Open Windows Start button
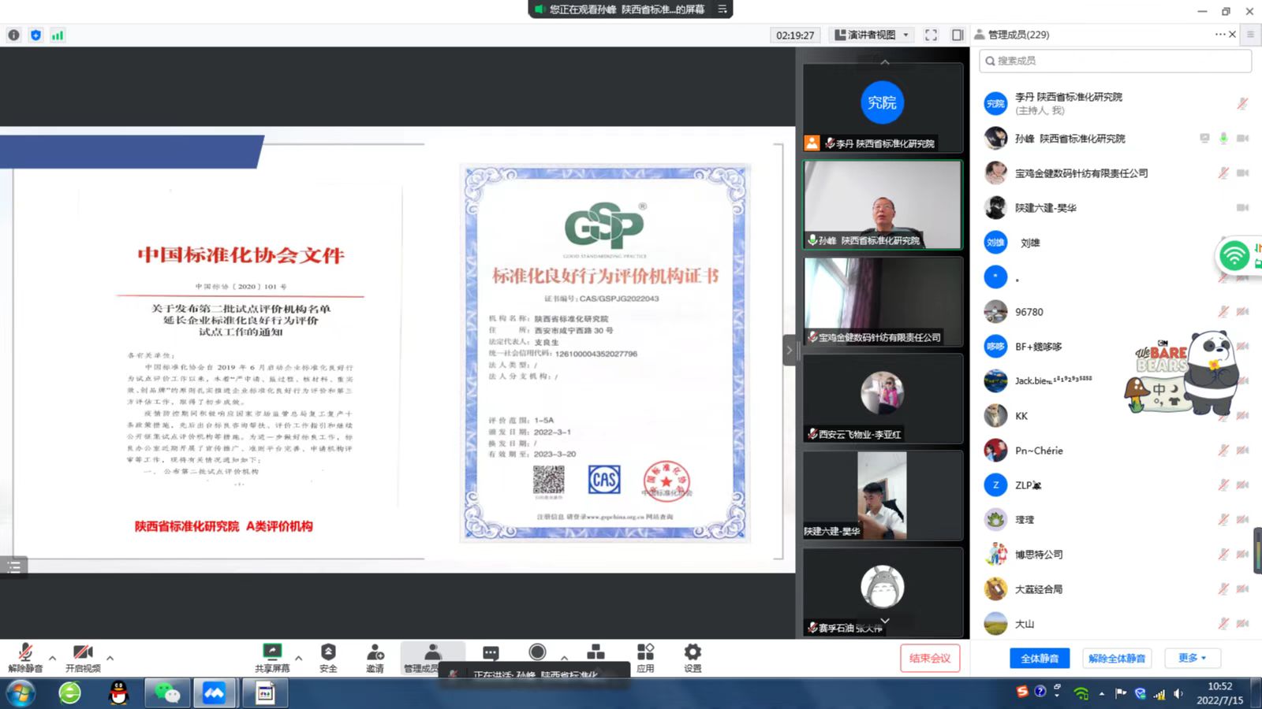1262x709 pixels. (x=21, y=693)
